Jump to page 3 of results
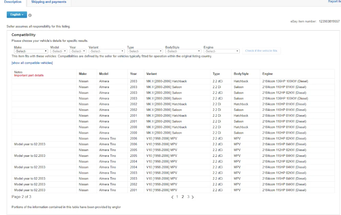The width and height of the screenshot is (341, 215). tap(188, 197)
